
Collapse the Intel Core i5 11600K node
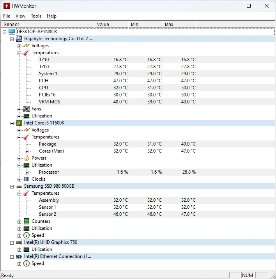12,123
